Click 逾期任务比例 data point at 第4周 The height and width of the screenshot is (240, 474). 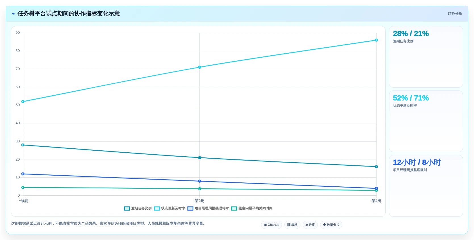(376, 167)
